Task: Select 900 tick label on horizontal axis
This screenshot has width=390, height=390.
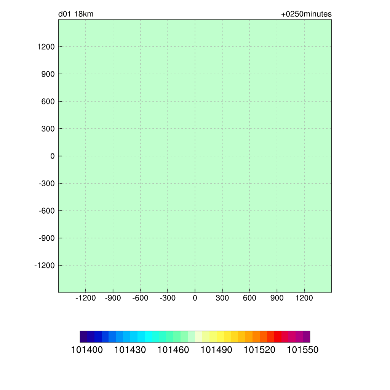Action: (x=277, y=298)
